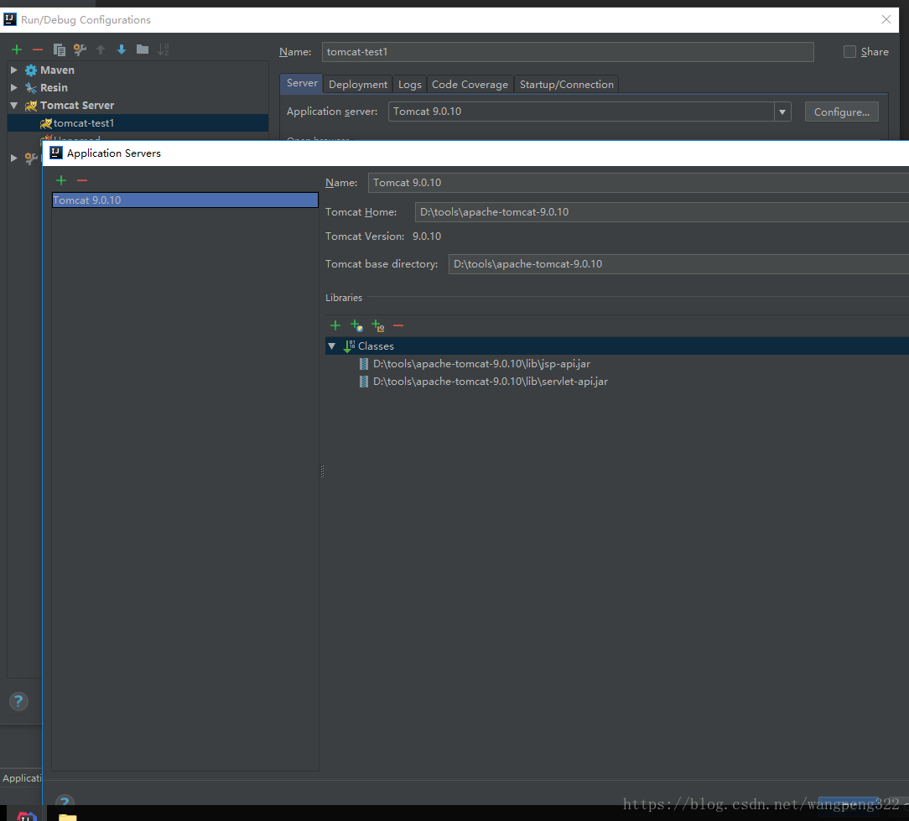
Task: Open edit defaults wrench icon
Action: click(x=80, y=49)
